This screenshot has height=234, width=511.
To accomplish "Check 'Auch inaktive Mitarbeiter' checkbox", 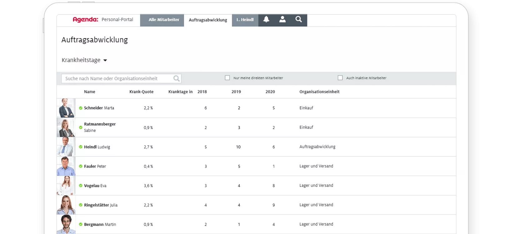I will tap(340, 78).
